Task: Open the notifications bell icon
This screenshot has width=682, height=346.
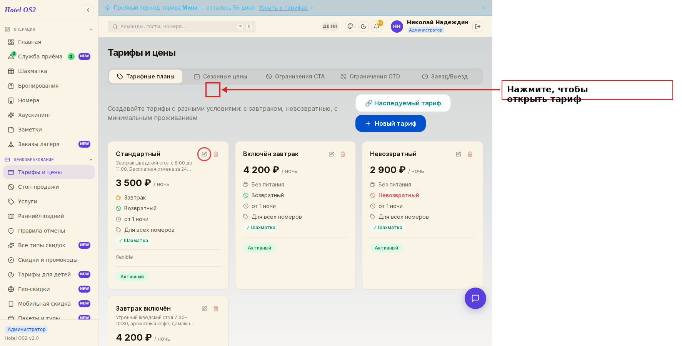Action: (x=377, y=27)
